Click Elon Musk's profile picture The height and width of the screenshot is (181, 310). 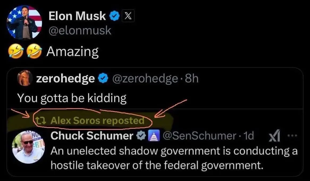24,22
